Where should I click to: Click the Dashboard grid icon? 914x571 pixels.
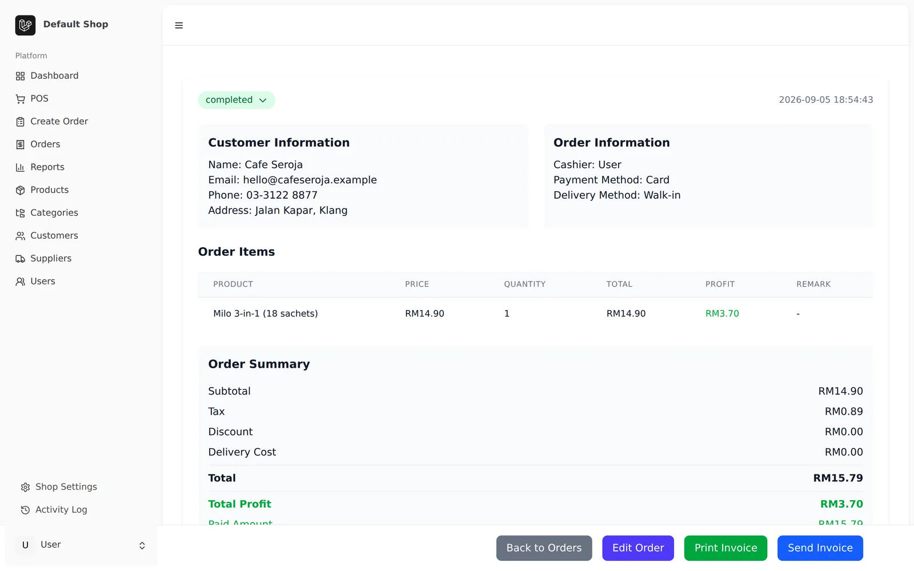coord(21,76)
